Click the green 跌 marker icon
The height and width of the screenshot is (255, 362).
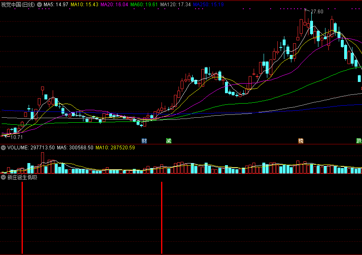[x=359, y=141]
